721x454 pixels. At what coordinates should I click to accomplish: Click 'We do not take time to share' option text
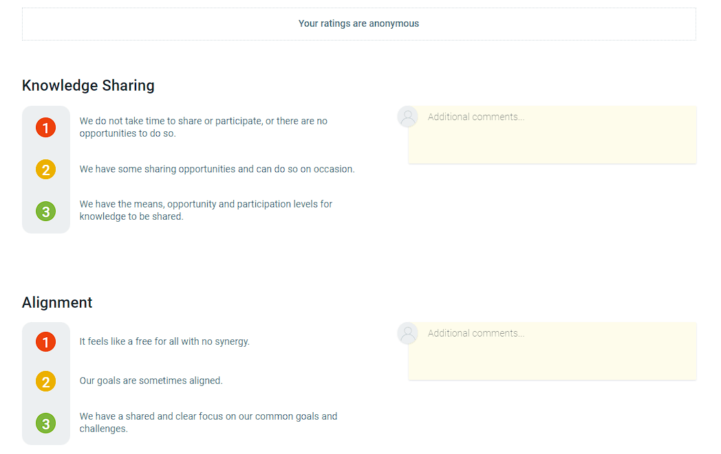[x=203, y=127]
